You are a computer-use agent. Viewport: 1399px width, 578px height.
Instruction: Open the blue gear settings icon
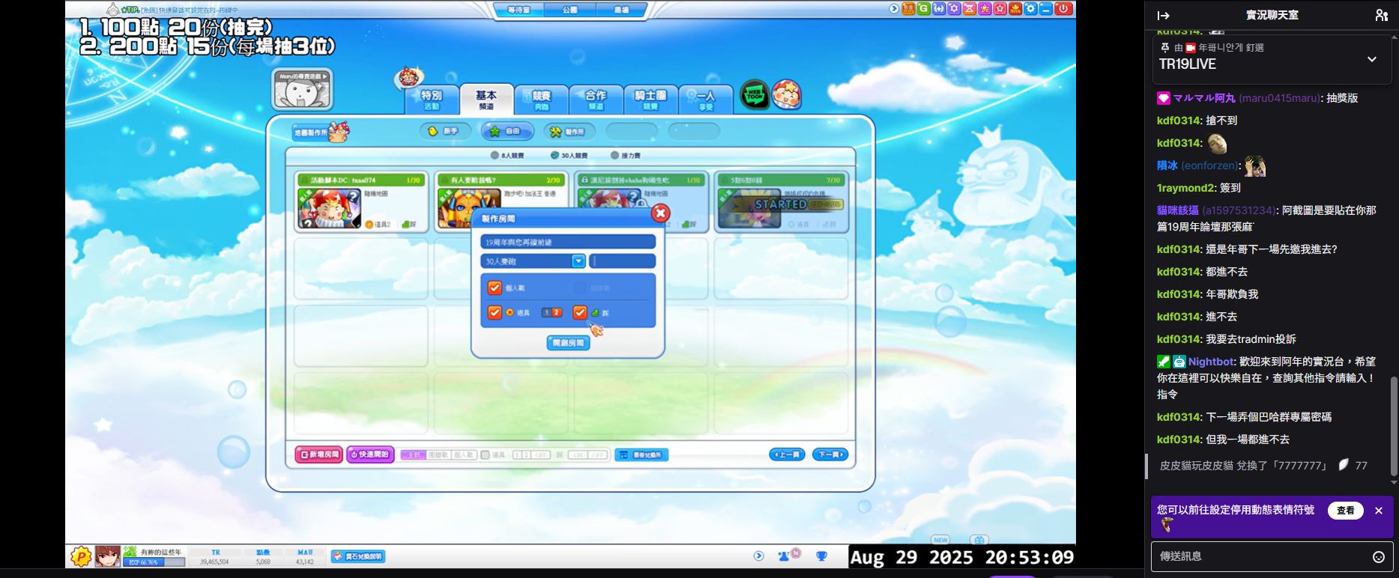click(1031, 9)
